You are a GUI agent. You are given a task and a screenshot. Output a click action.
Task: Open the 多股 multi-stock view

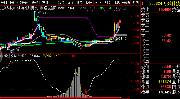click(x=80, y=3)
